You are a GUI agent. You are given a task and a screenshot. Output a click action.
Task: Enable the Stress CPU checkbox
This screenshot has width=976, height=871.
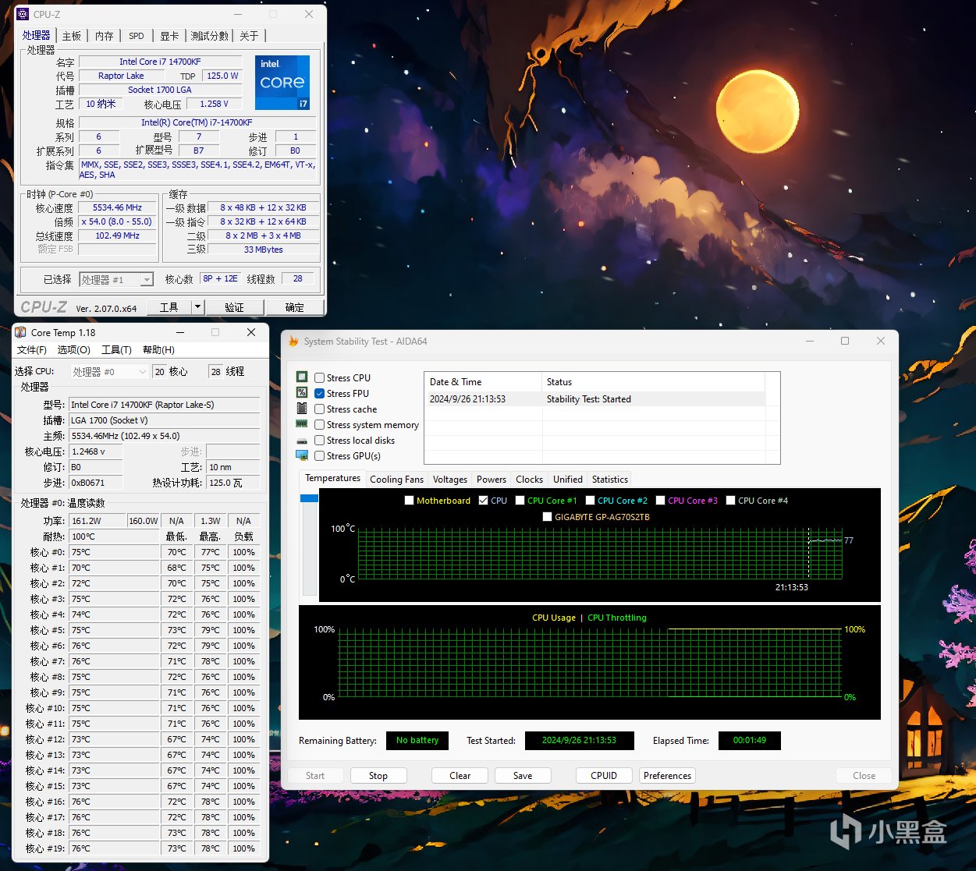pyautogui.click(x=320, y=378)
